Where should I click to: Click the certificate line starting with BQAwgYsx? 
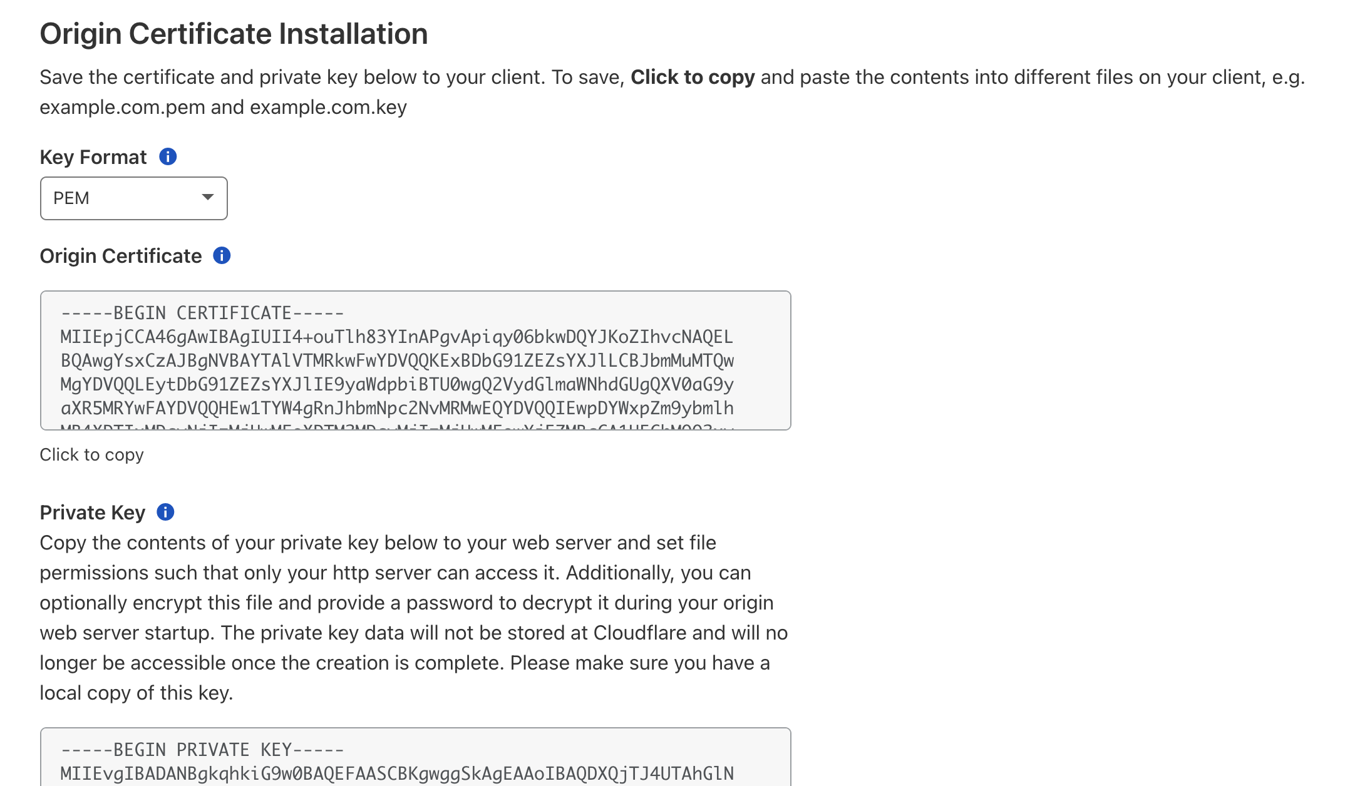coord(397,360)
